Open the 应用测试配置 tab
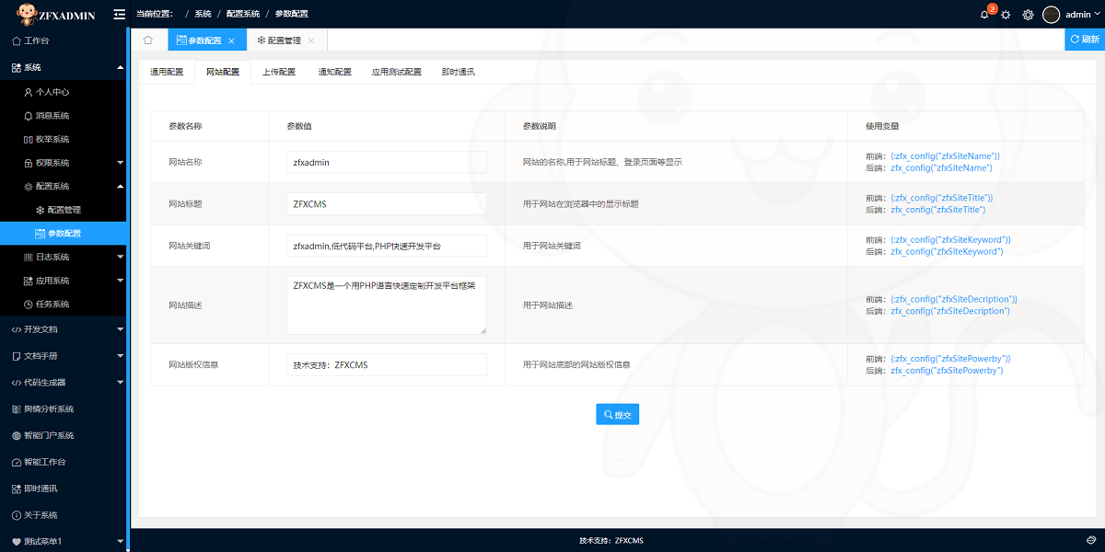The image size is (1105, 552). [396, 72]
